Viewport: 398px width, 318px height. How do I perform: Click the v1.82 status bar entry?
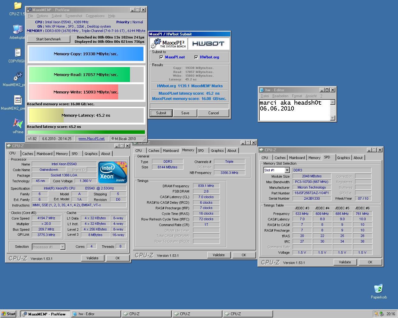pyautogui.click(x=33, y=139)
